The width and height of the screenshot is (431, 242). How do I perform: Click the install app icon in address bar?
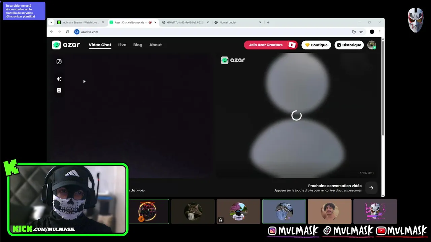(x=354, y=32)
